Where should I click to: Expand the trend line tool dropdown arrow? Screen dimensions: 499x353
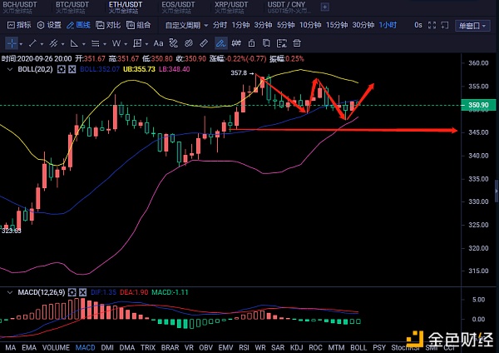(42, 44)
